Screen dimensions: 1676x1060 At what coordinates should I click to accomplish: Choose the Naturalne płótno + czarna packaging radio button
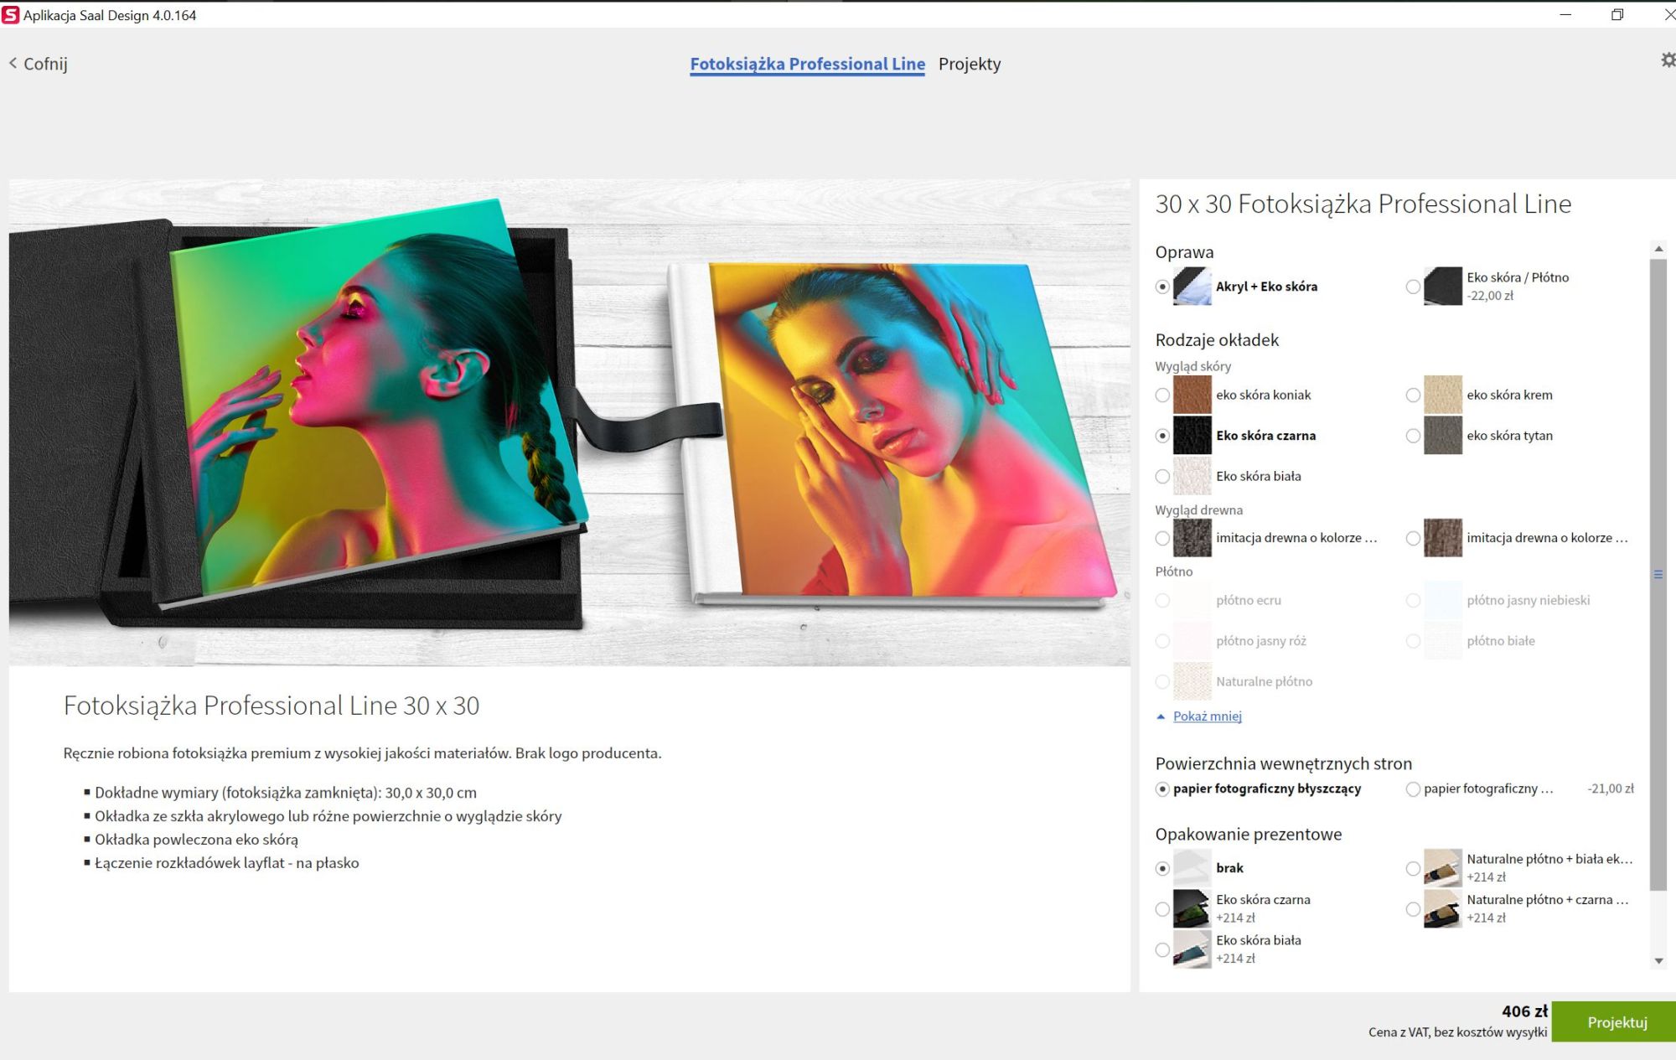[1413, 909]
